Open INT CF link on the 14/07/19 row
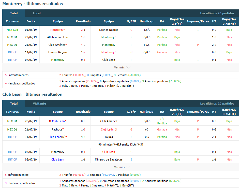241x189 pixels. click(x=12, y=52)
